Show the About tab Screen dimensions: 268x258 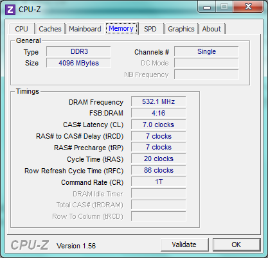click(211, 29)
